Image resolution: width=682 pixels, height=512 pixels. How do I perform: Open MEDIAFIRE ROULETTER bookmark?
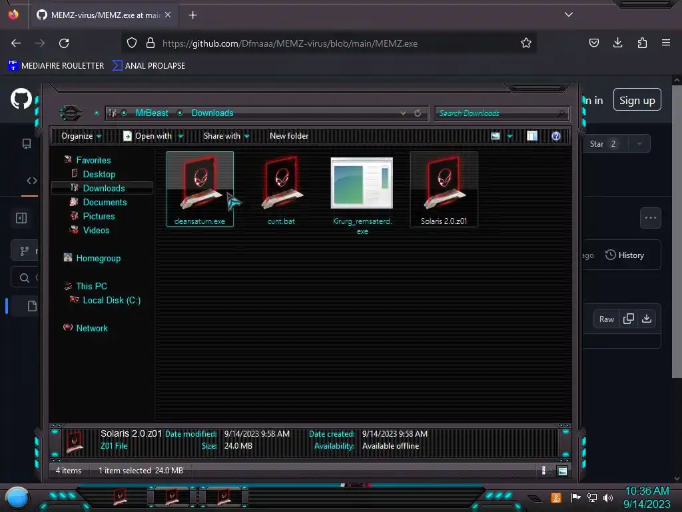56,66
